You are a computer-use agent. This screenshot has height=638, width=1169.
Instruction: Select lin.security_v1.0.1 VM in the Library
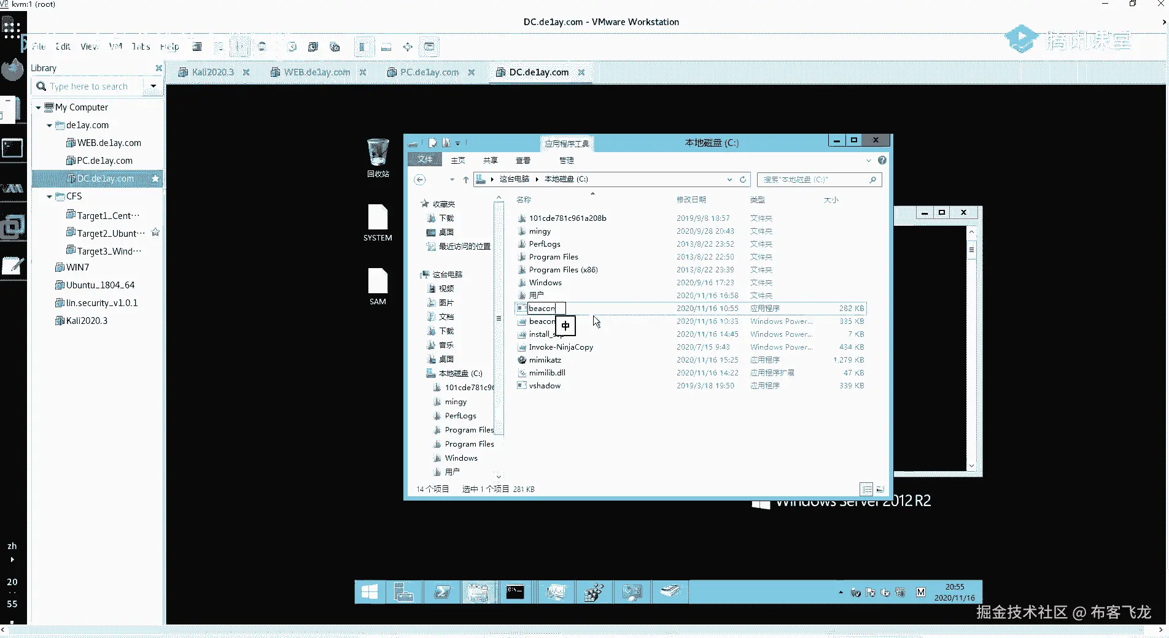coord(96,303)
